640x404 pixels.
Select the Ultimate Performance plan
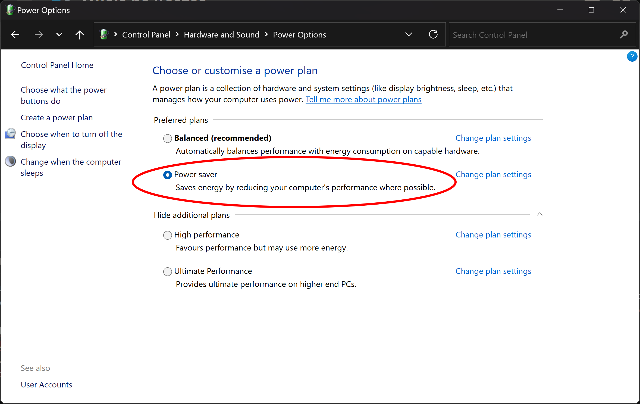click(167, 271)
